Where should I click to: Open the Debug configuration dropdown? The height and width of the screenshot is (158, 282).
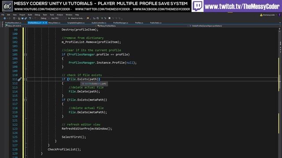(45, 18)
